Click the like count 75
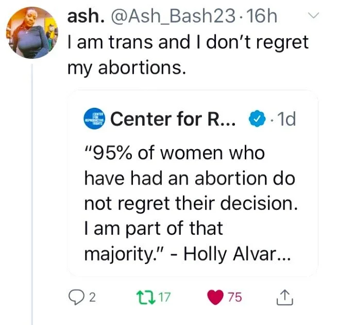The width and height of the screenshot is (338, 325). (234, 297)
